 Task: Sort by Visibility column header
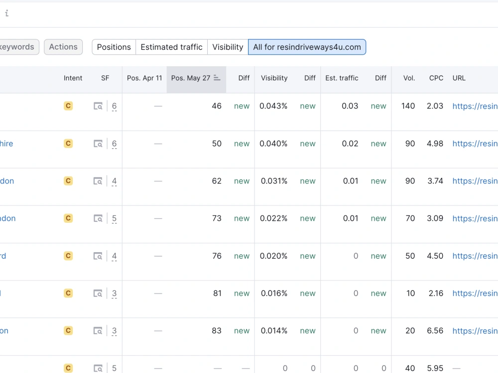[274, 78]
